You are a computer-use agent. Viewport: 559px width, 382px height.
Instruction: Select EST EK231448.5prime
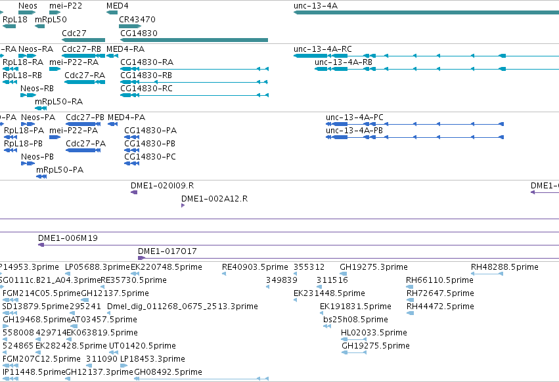point(295,300)
